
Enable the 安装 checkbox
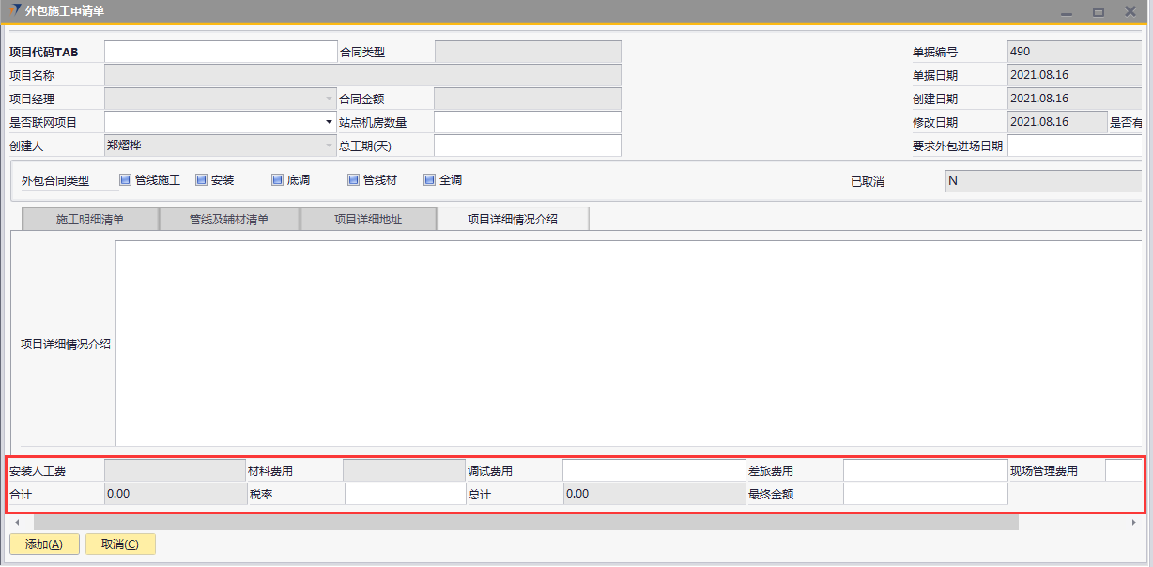coord(201,180)
